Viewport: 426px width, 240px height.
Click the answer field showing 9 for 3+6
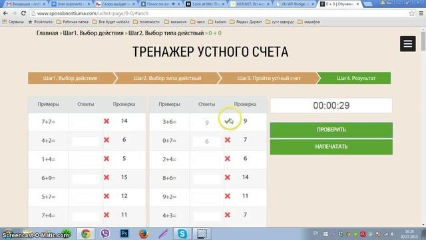pos(207,122)
